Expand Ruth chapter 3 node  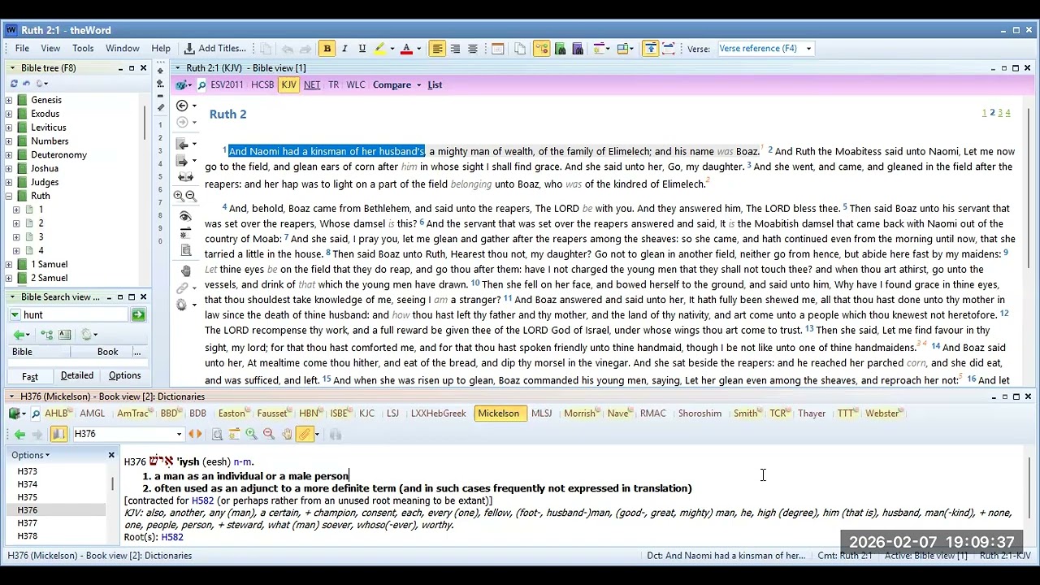tap(16, 237)
